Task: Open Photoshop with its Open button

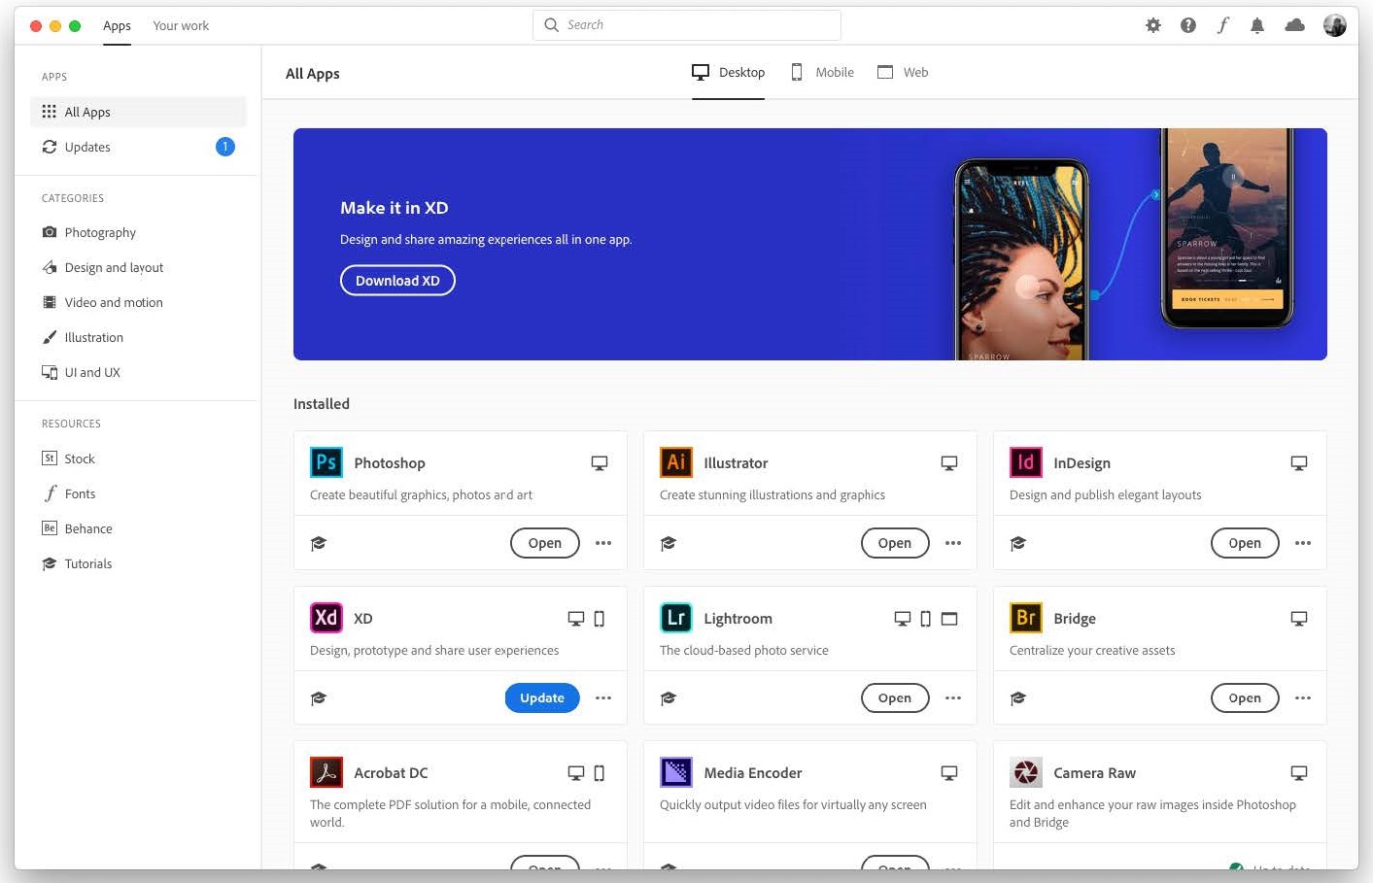Action: click(x=545, y=543)
